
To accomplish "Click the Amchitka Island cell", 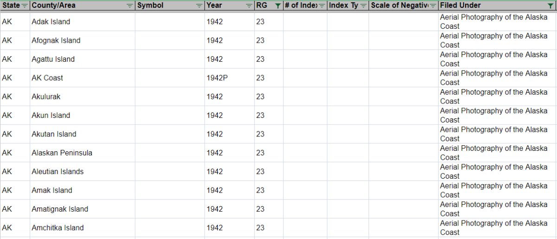I will click(x=58, y=228).
